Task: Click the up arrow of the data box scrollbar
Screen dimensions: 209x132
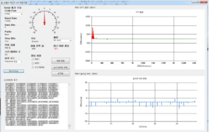Action: point(69,84)
